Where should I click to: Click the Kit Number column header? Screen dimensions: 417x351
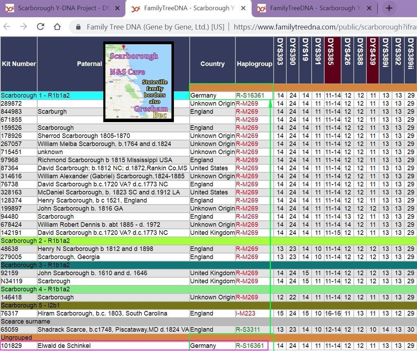tap(19, 64)
